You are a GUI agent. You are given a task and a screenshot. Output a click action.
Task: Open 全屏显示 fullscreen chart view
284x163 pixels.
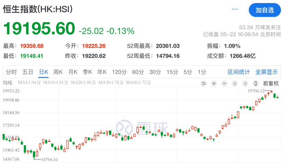point(267,72)
